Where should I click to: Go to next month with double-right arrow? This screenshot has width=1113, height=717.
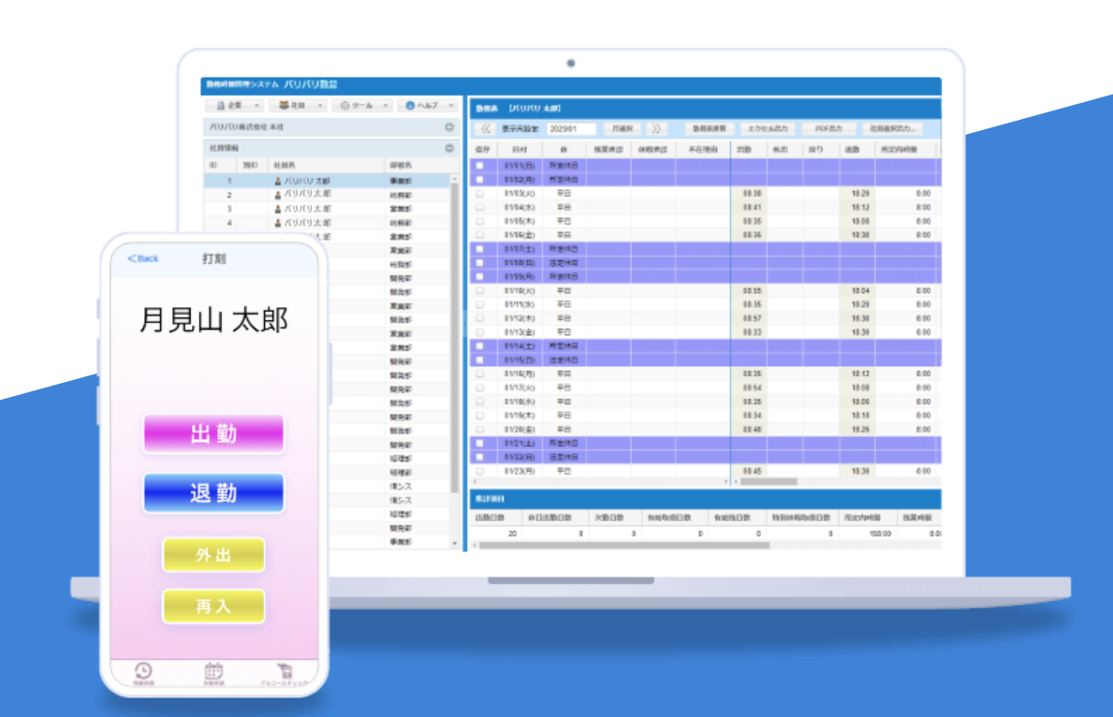(x=656, y=128)
